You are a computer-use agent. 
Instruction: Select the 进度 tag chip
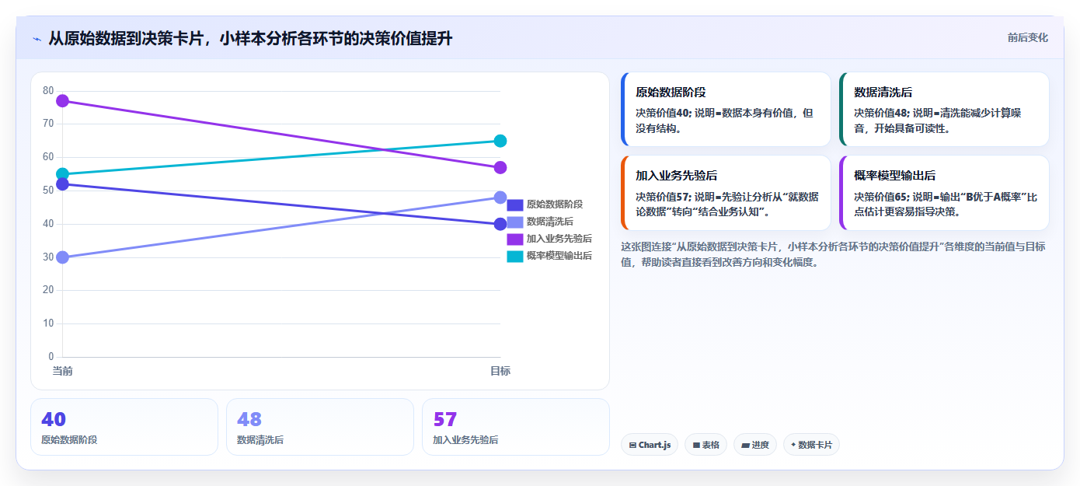point(755,445)
